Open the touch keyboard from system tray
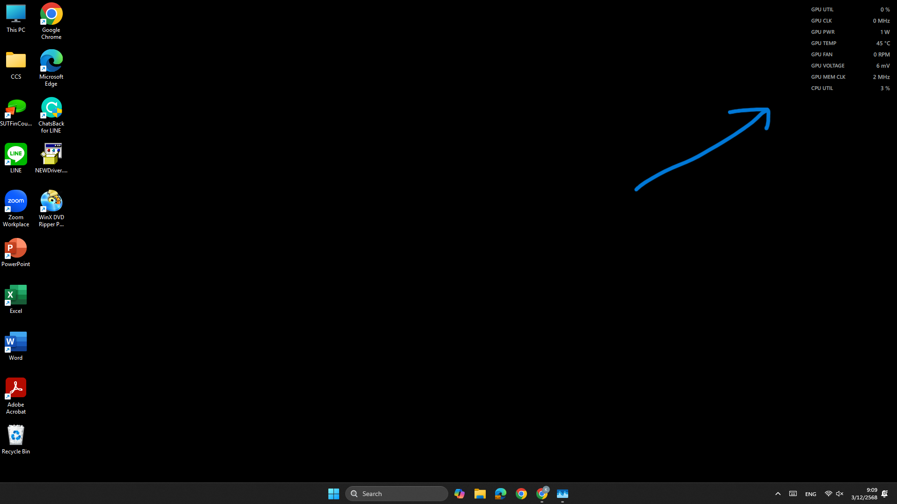897x504 pixels. click(793, 494)
